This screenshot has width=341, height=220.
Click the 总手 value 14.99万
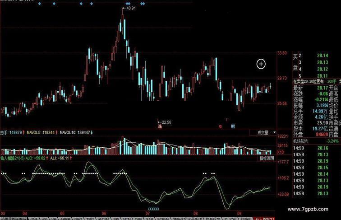pos(320,111)
